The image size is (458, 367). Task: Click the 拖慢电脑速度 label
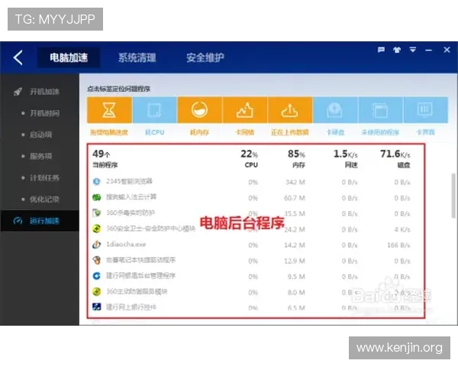(109, 132)
